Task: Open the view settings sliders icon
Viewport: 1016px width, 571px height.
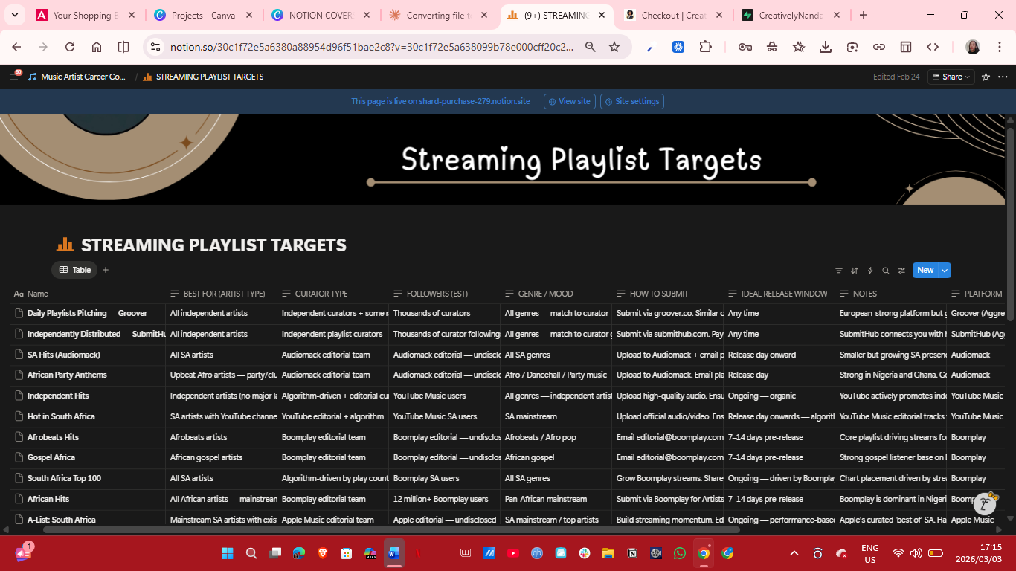Action: 901,270
